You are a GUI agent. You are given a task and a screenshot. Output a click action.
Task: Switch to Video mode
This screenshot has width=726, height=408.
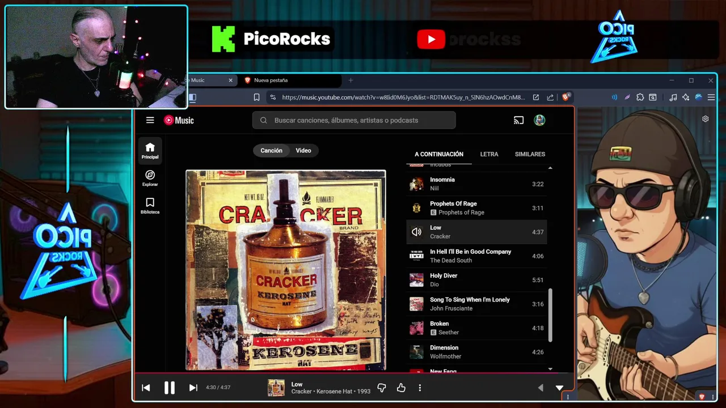pyautogui.click(x=303, y=151)
